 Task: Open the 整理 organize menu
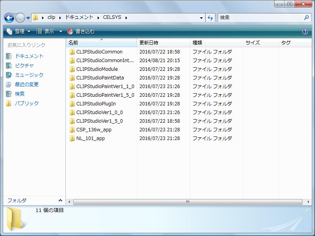[19, 31]
